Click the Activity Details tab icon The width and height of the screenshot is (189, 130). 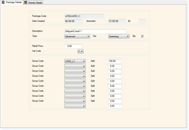click(25, 2)
